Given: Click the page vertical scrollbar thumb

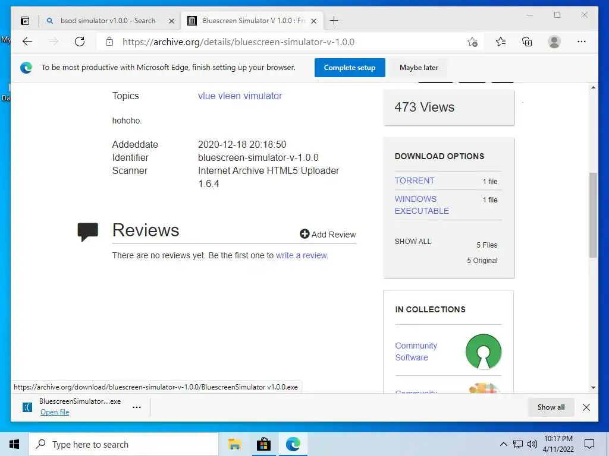Looking at the screenshot, I should pyautogui.click(x=593, y=215).
